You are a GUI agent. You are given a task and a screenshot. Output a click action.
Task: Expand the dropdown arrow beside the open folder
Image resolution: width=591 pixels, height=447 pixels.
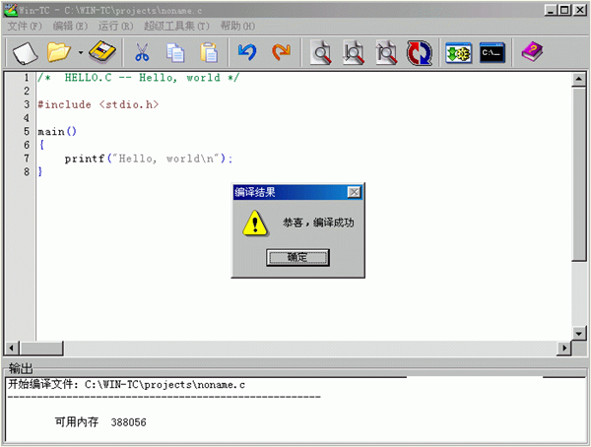(81, 53)
